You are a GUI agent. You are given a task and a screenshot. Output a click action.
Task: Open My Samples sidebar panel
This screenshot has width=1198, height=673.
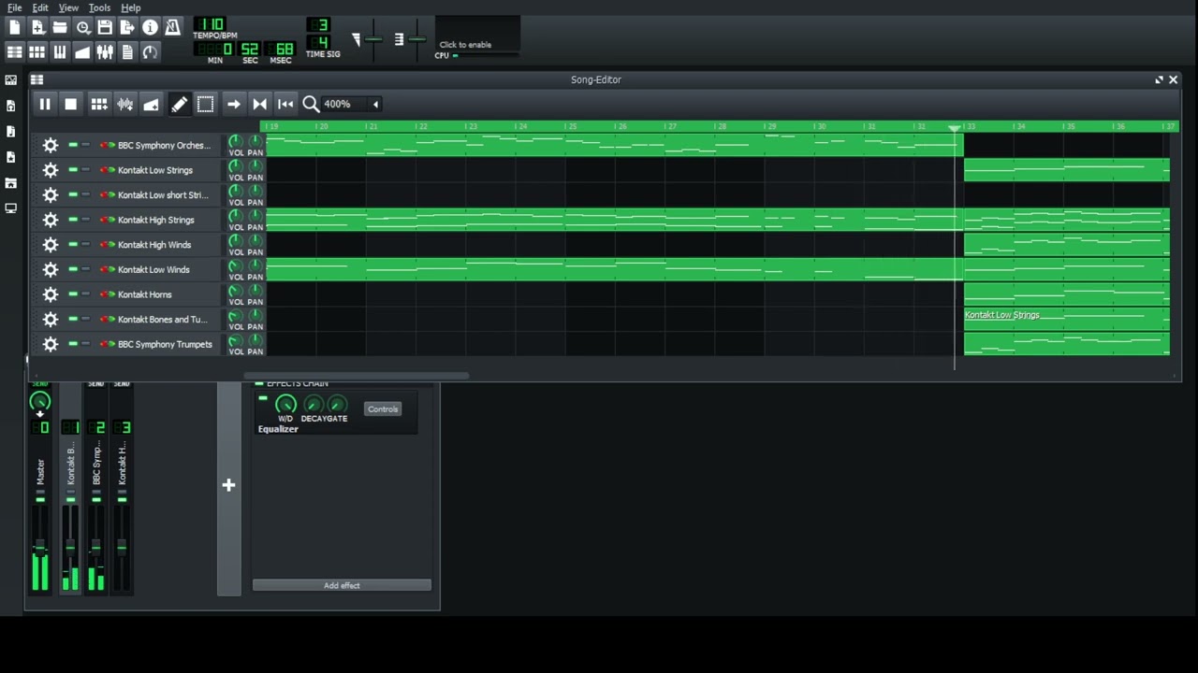click(11, 132)
